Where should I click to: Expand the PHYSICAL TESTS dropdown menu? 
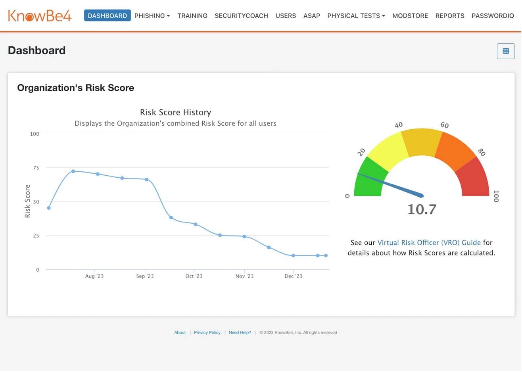coord(356,15)
